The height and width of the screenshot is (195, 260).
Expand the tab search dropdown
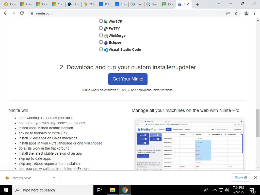point(219,4)
